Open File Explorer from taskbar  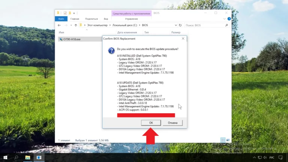point(28,157)
